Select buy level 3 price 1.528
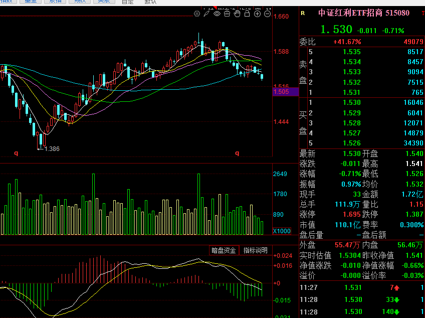This screenshot has width=425, height=318. point(352,123)
